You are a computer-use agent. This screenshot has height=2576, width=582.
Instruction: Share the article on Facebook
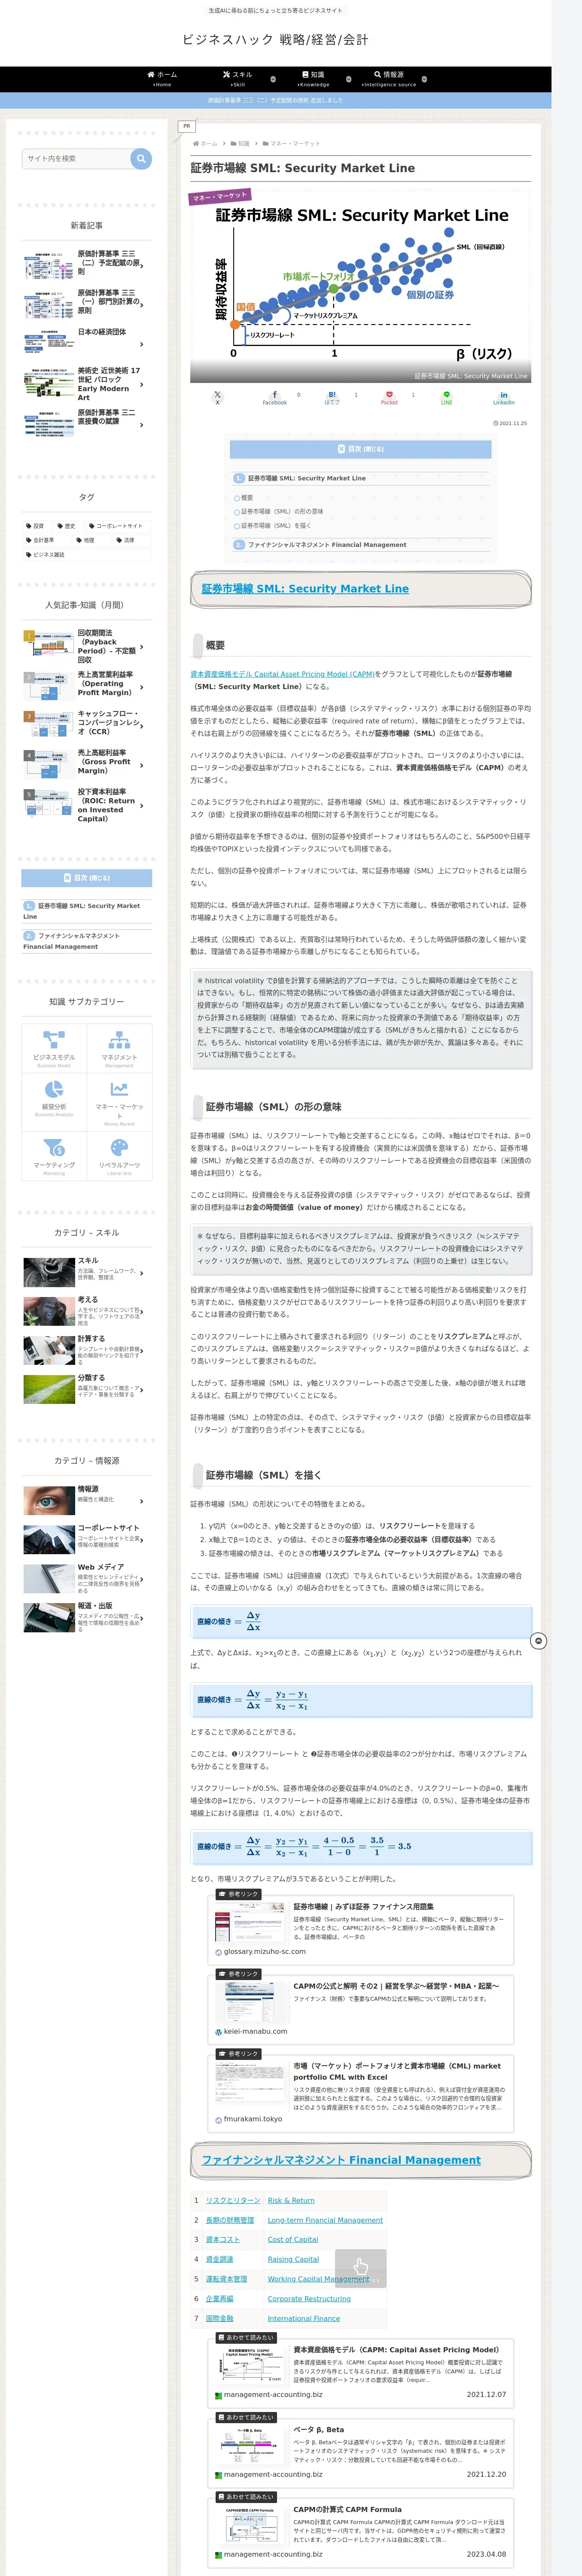click(x=275, y=397)
